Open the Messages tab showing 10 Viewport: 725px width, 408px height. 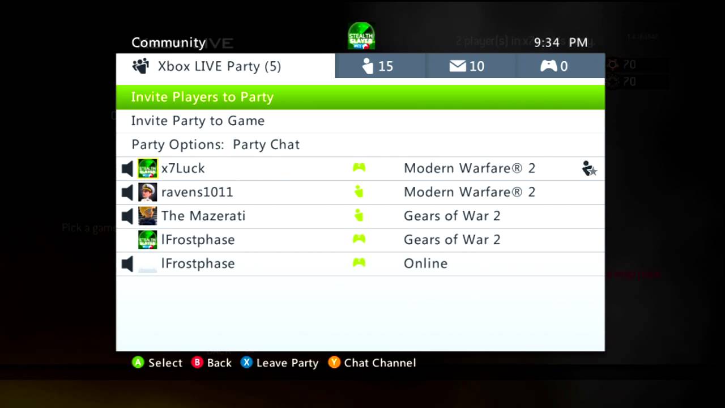click(x=470, y=66)
